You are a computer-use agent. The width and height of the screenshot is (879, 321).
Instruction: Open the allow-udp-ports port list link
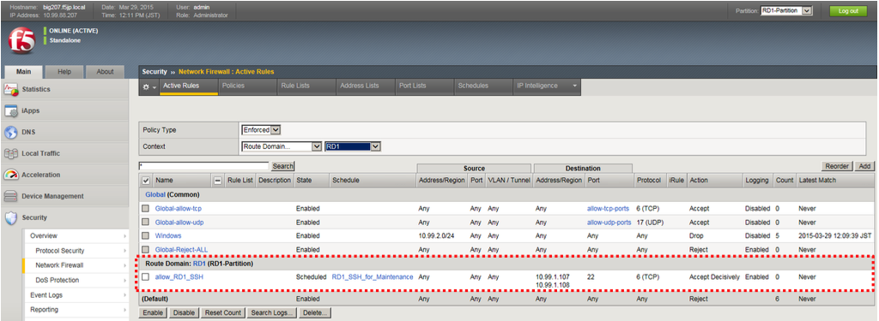[x=609, y=222]
